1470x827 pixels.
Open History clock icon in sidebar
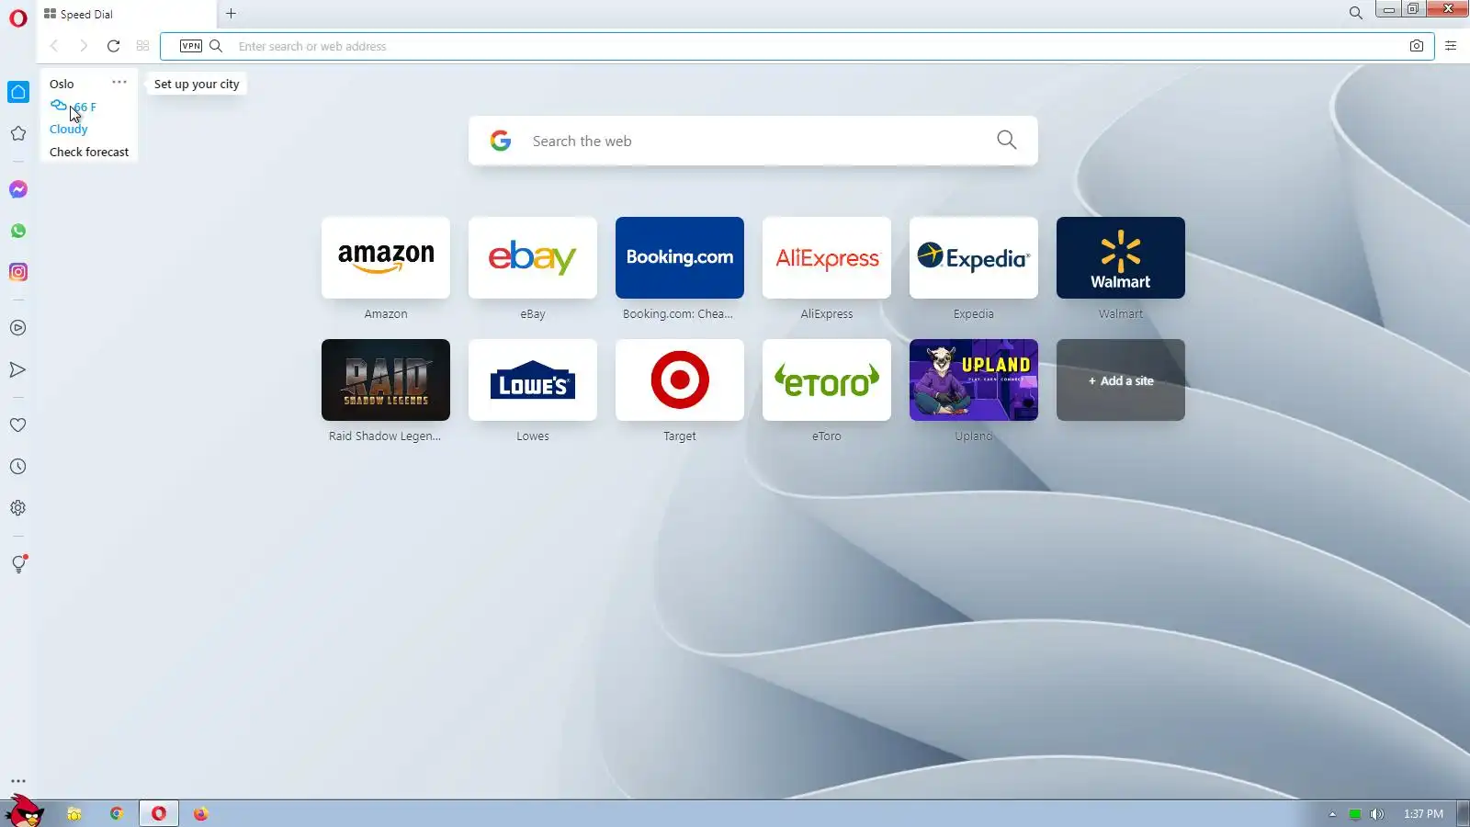click(x=18, y=467)
